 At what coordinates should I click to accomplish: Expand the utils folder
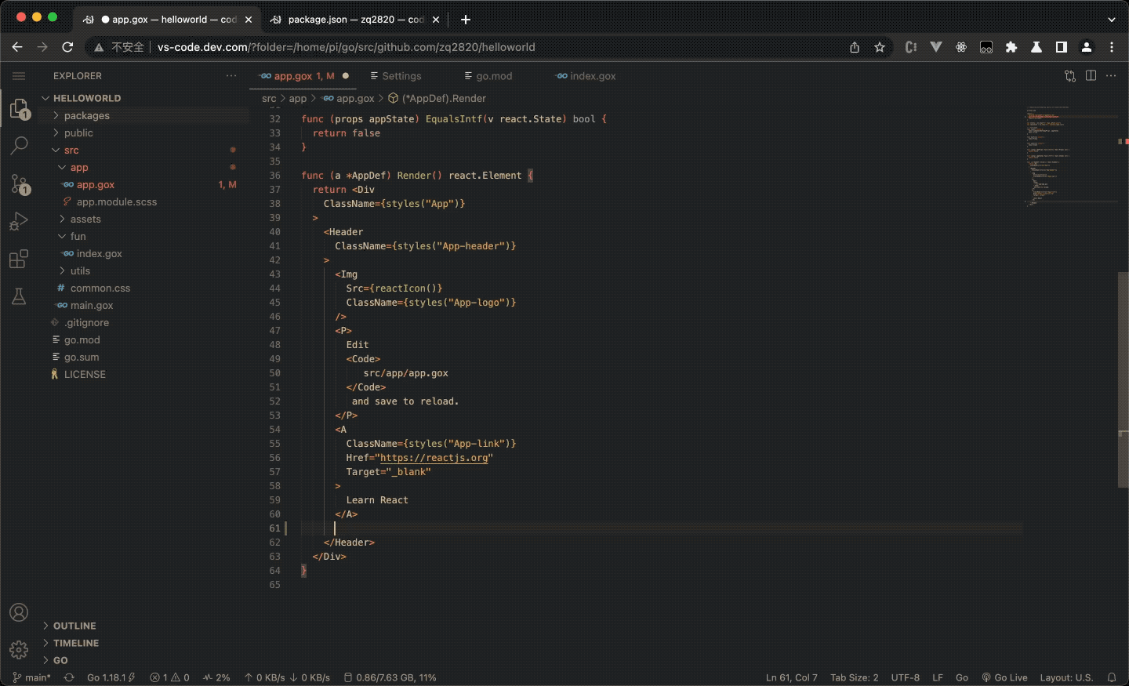[x=145, y=270]
